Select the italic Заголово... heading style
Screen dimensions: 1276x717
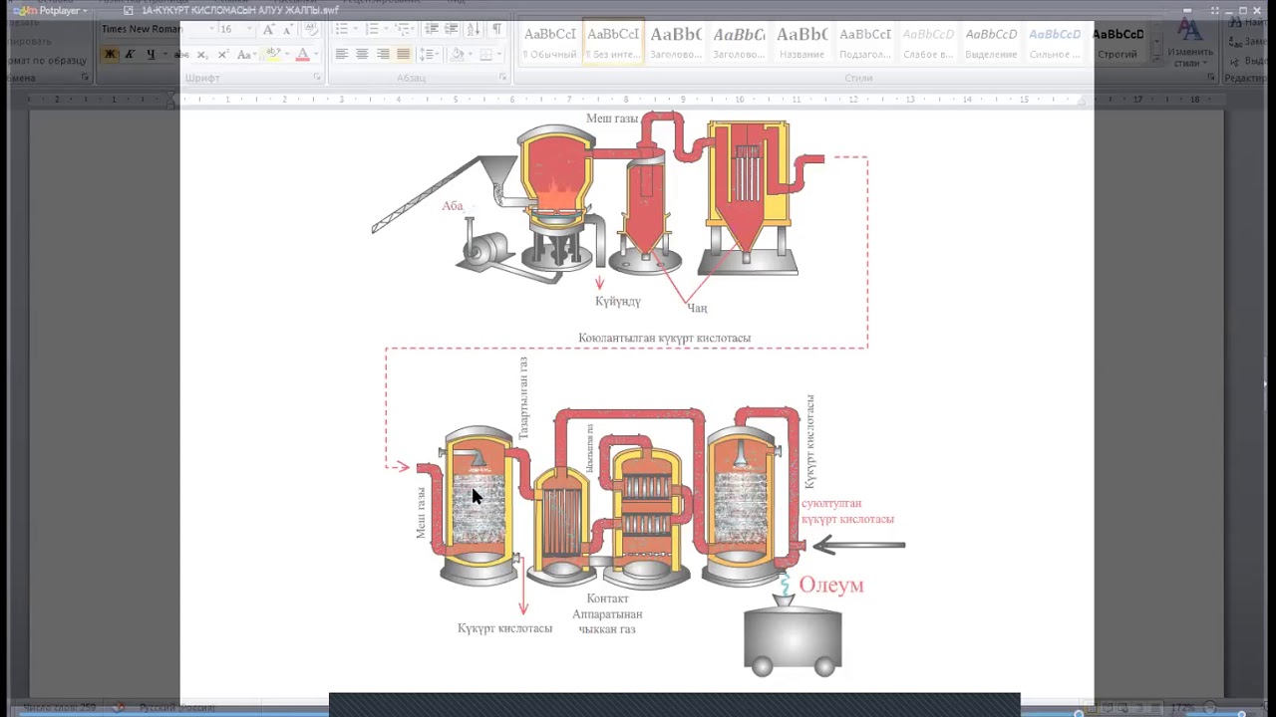coord(739,43)
